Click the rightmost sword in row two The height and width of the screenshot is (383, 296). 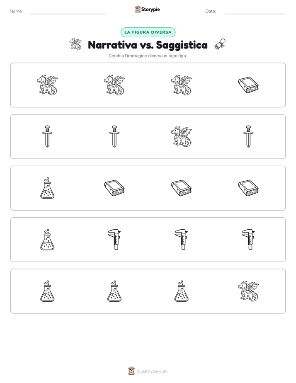(x=248, y=136)
